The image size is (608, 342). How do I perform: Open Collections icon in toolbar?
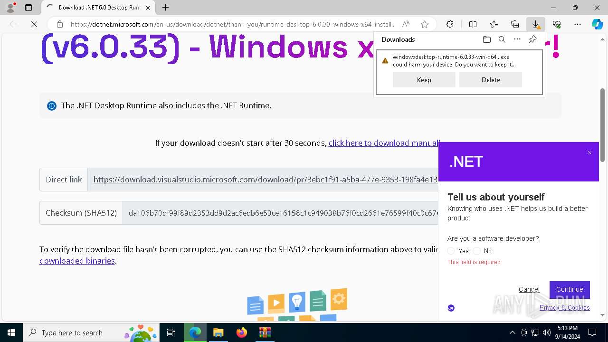click(x=515, y=24)
